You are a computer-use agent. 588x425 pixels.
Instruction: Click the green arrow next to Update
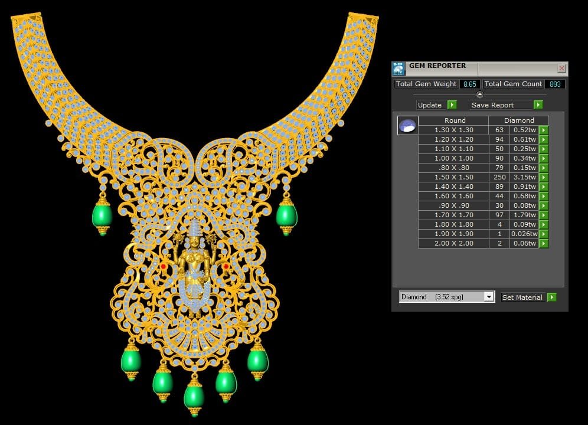pyautogui.click(x=452, y=105)
